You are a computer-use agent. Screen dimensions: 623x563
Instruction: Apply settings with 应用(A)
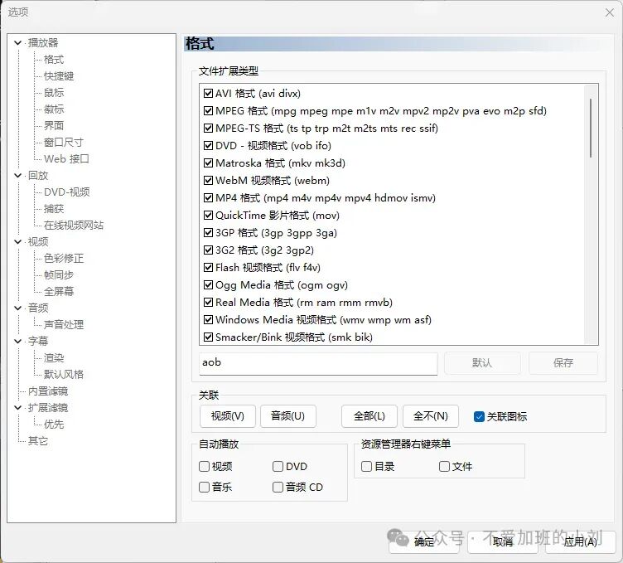pyautogui.click(x=581, y=541)
